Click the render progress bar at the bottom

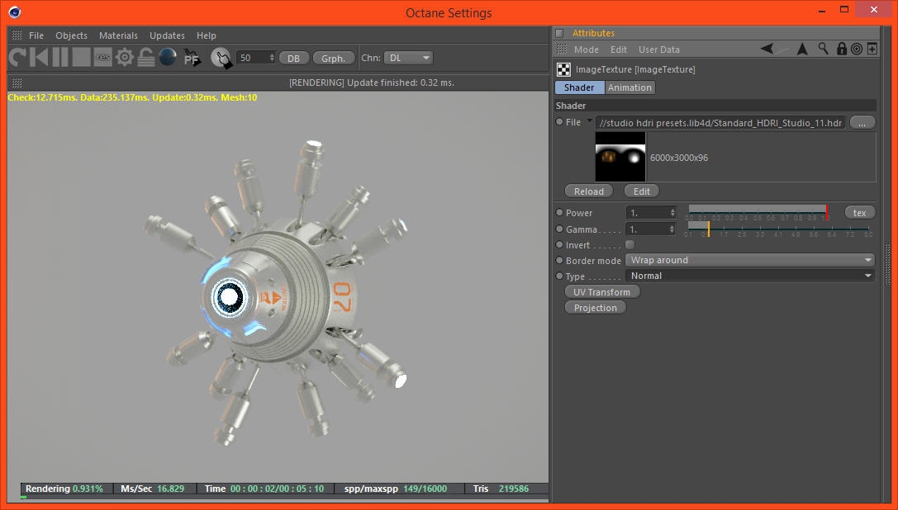[x=285, y=497]
